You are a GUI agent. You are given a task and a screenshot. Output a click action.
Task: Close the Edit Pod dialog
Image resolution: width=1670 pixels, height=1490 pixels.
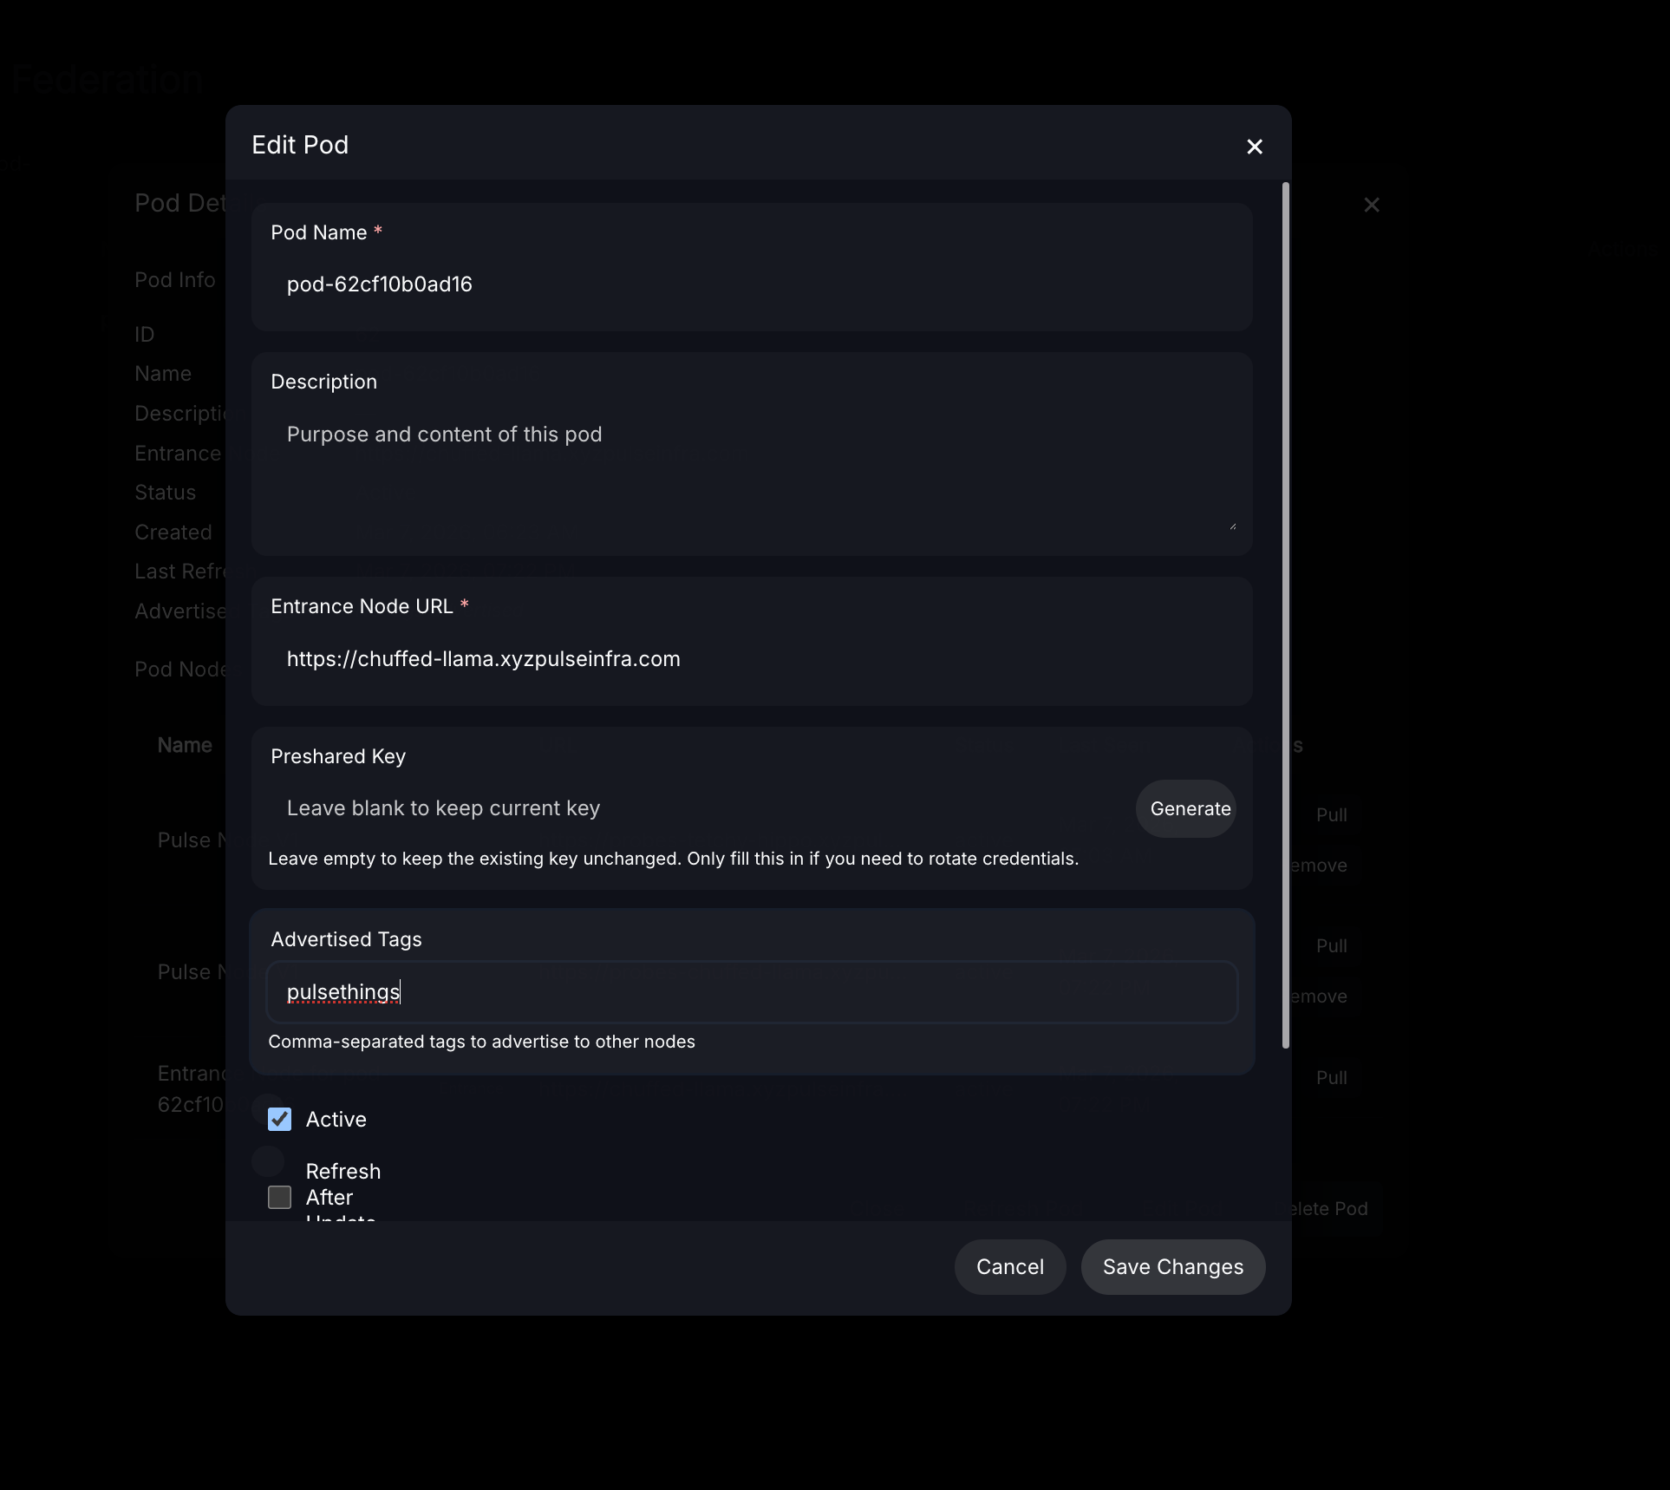[1254, 147]
